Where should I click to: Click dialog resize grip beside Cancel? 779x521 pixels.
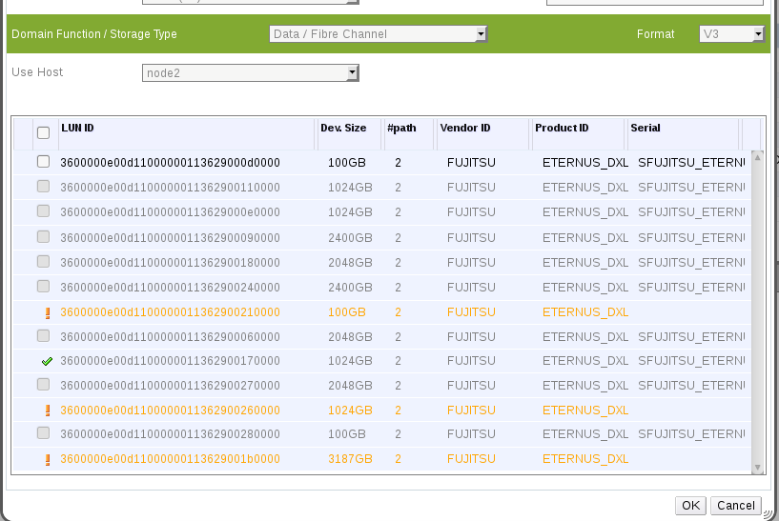click(x=769, y=514)
